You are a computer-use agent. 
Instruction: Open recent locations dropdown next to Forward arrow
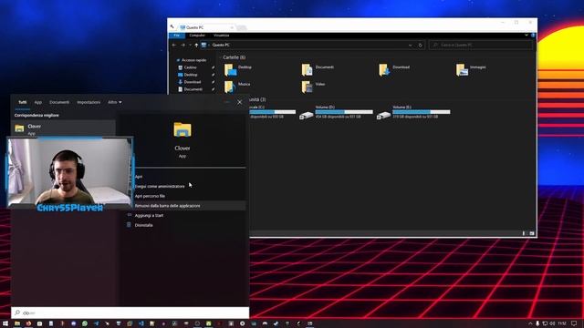pyautogui.click(x=190, y=45)
